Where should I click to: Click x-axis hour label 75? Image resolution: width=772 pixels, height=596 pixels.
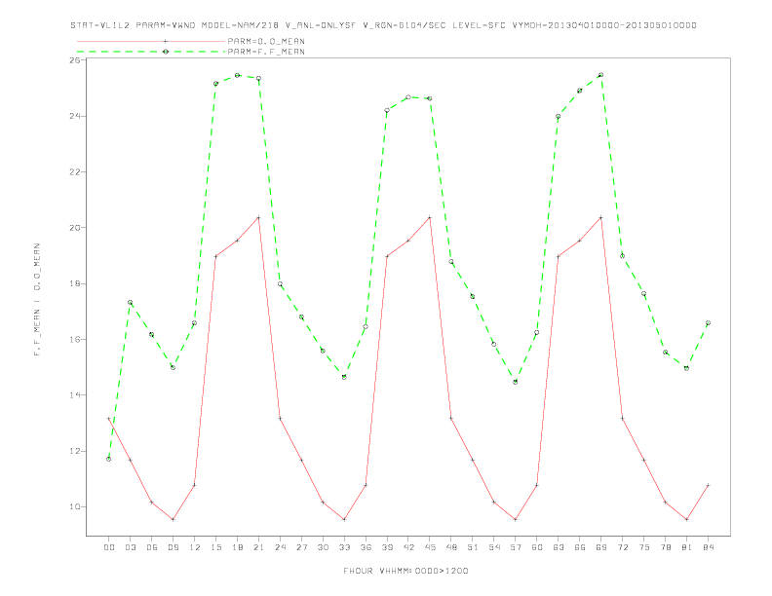tap(644, 547)
